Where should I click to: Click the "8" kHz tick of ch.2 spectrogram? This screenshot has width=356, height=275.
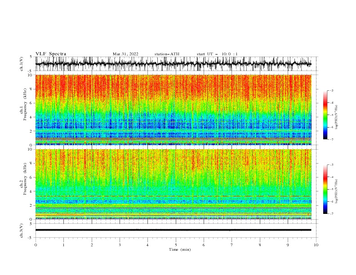(x=31, y=164)
